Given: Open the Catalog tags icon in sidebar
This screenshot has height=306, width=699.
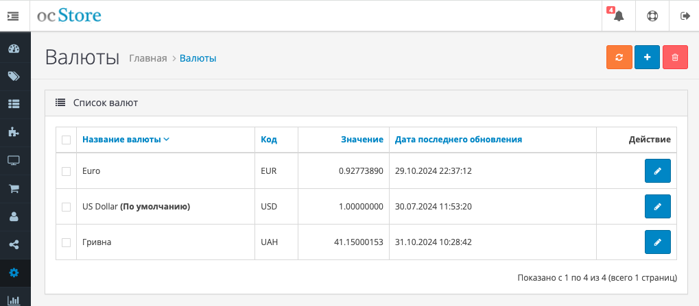Looking at the screenshot, I should point(14,77).
